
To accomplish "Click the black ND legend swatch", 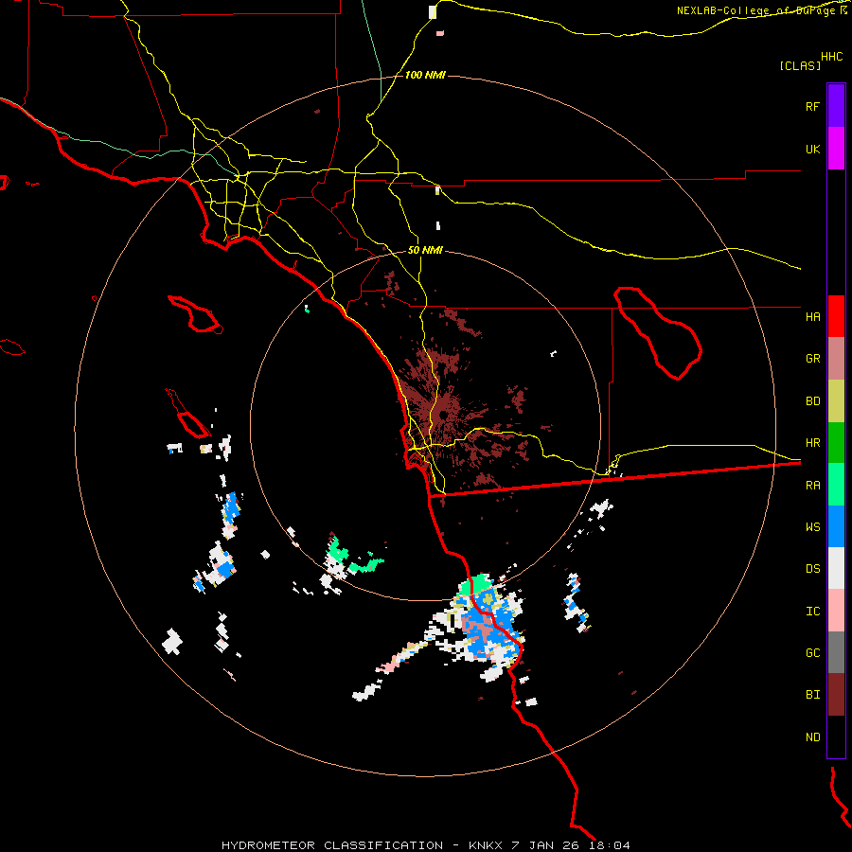I will 836,737.
